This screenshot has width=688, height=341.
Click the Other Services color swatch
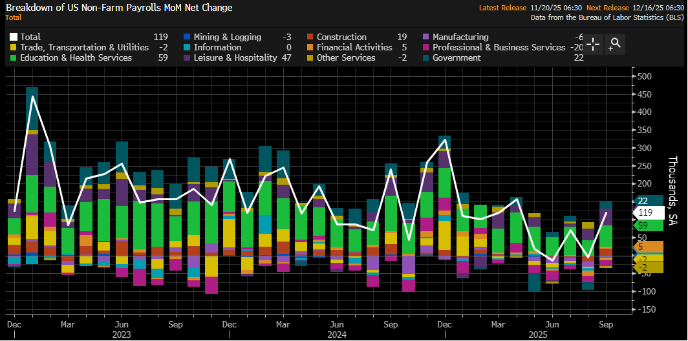point(310,58)
